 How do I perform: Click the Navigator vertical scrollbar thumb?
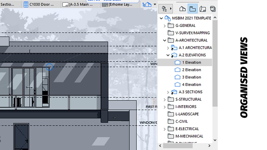215,63
